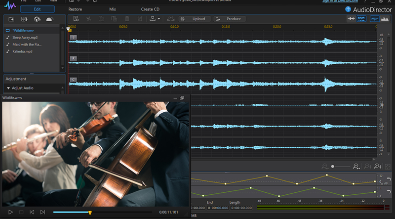Image resolution: width=395 pixels, height=219 pixels.
Task: Undock the Wildlife.wmv preview window
Action: point(182,98)
